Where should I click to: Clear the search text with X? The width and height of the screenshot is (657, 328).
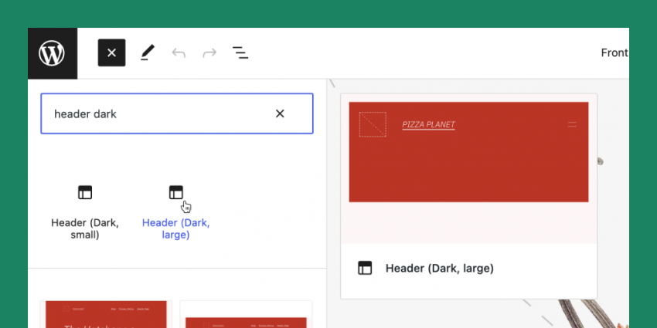coord(280,113)
